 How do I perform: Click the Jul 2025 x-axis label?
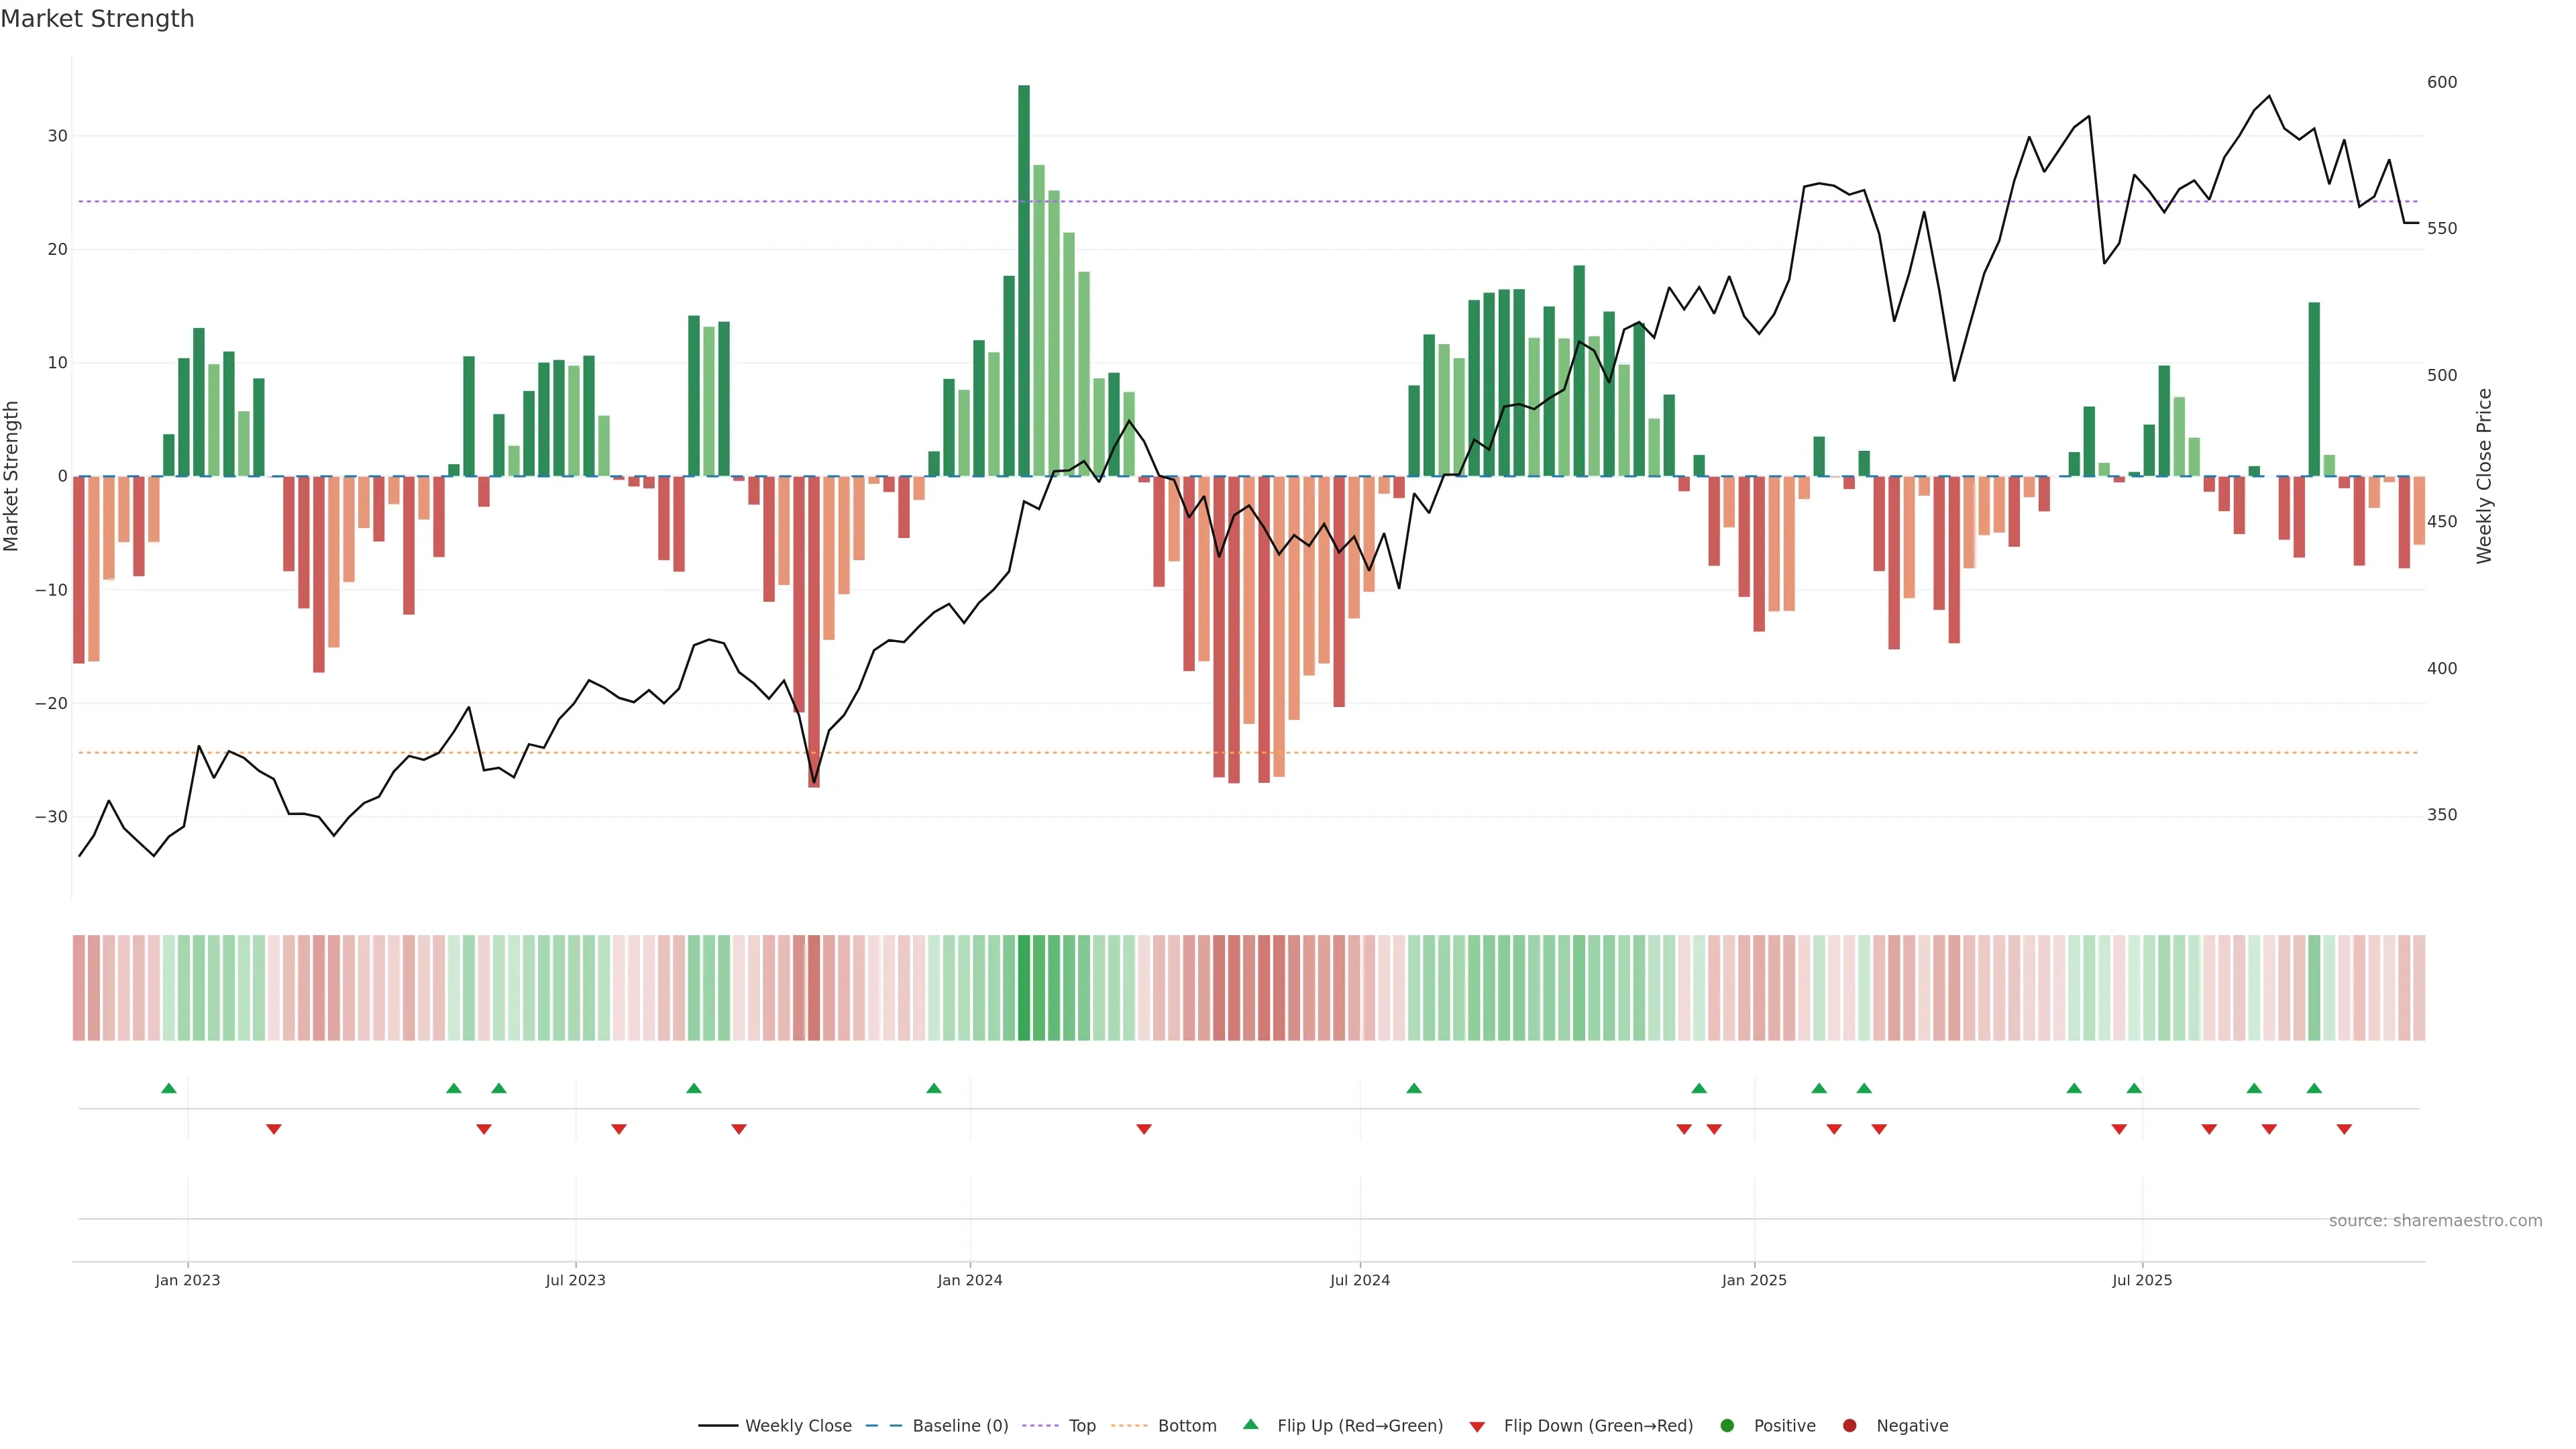2141,1280
